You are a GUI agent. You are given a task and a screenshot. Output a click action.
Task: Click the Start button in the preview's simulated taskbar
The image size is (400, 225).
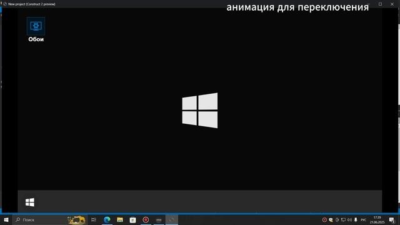coord(30,202)
